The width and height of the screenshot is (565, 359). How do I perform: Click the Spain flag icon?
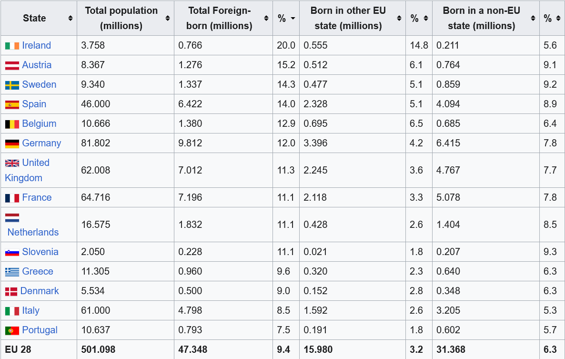12,104
